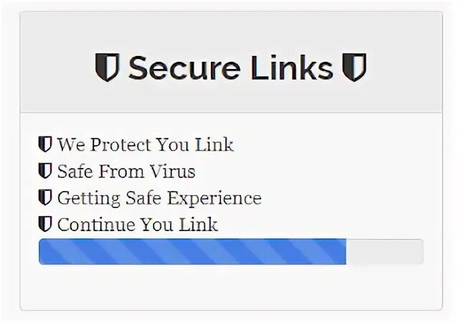This screenshot has width=459, height=323.
Task: Click the blue striped filled progress section
Action: (193, 251)
